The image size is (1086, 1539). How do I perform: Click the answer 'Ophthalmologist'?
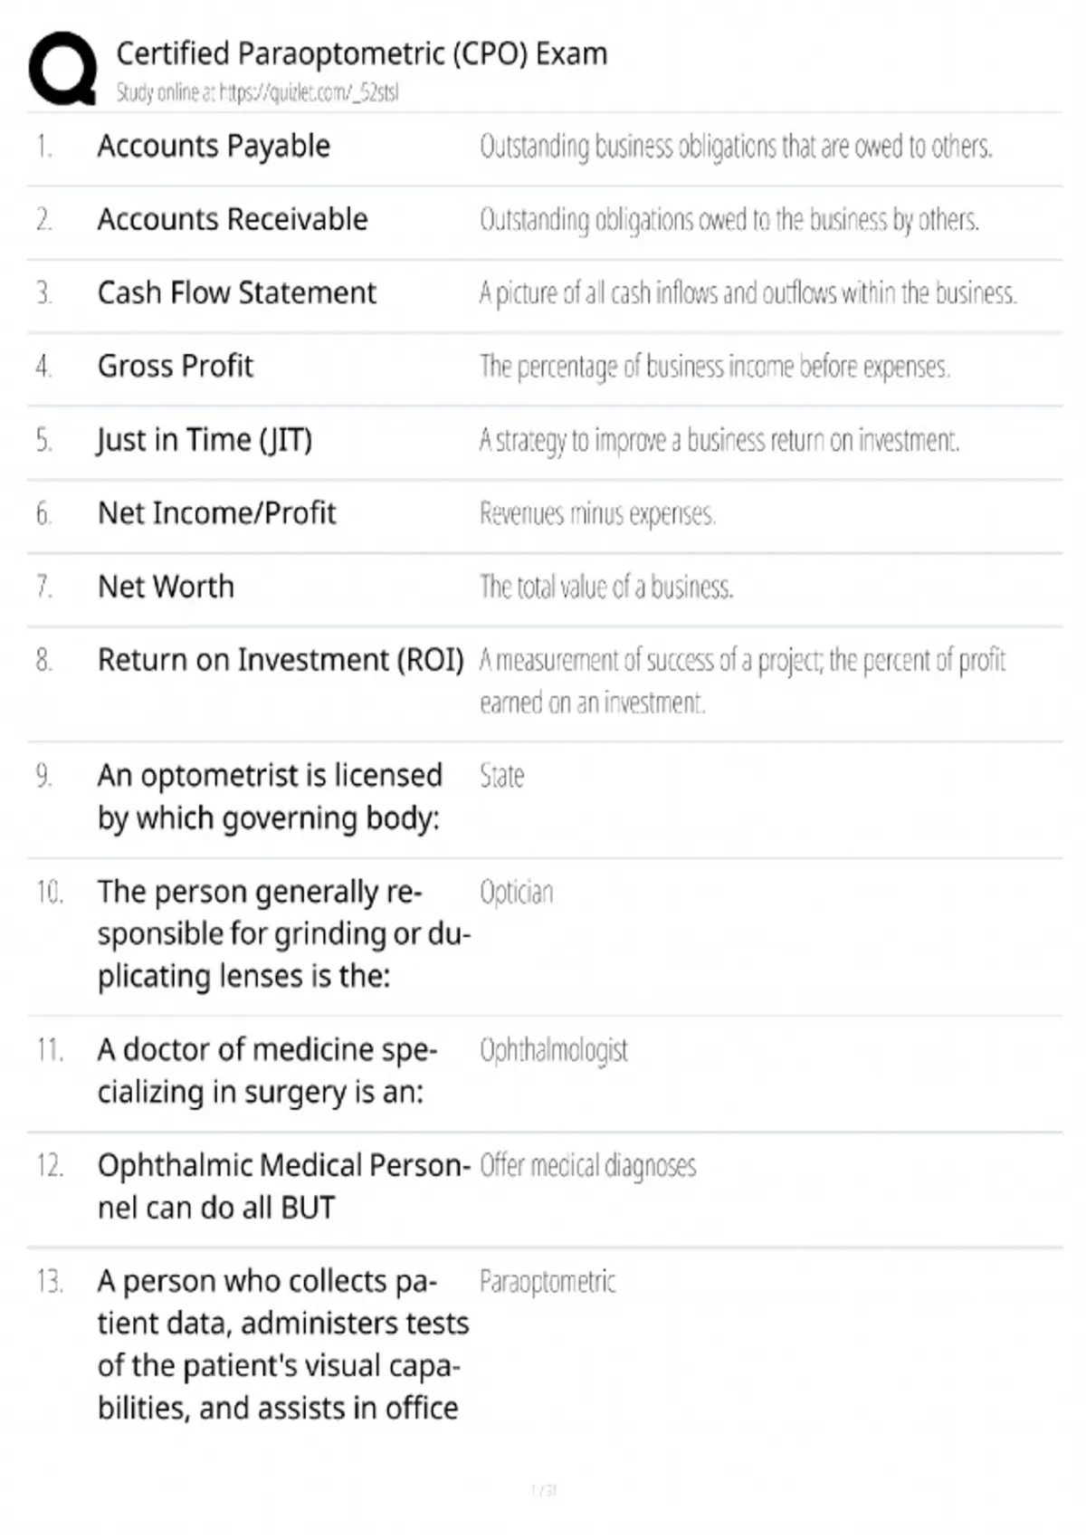point(554,1050)
